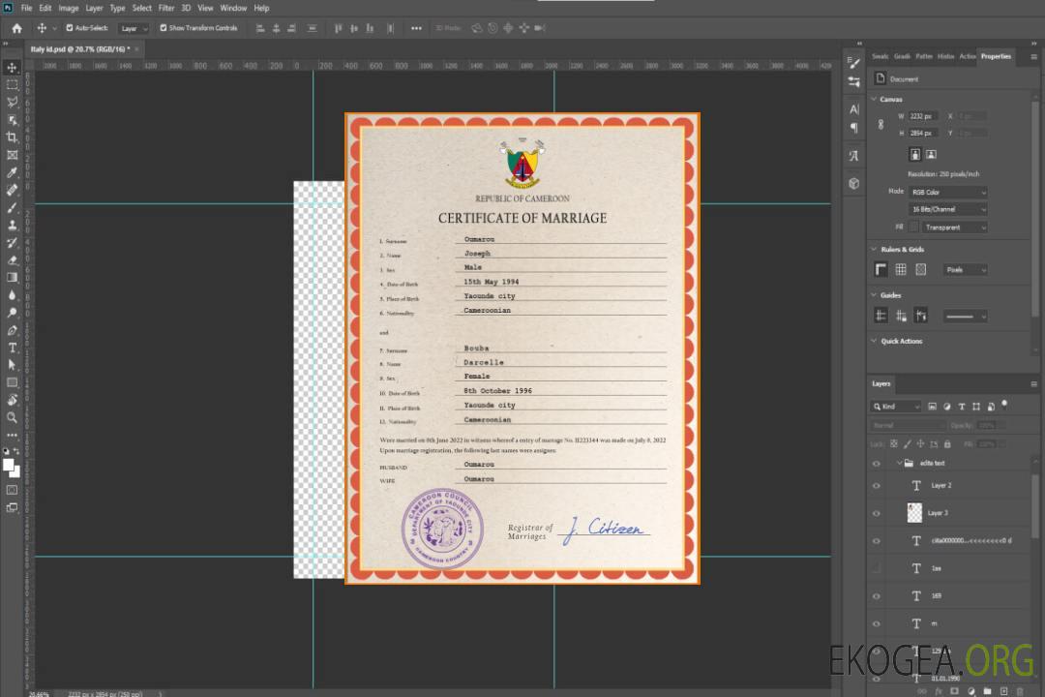
Task: Open the Window menu
Action: (233, 8)
